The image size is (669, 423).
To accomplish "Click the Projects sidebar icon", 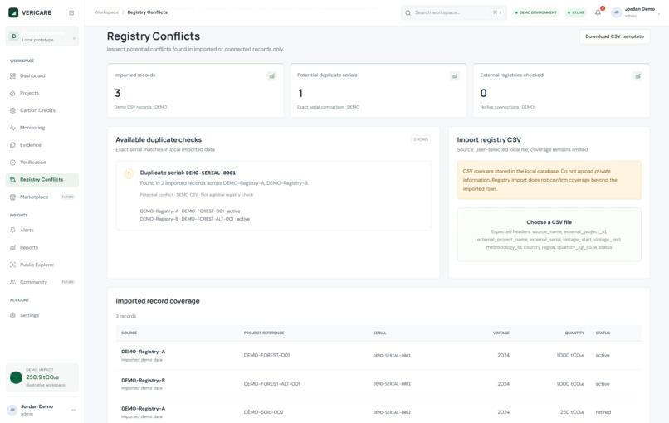I will tap(12, 93).
